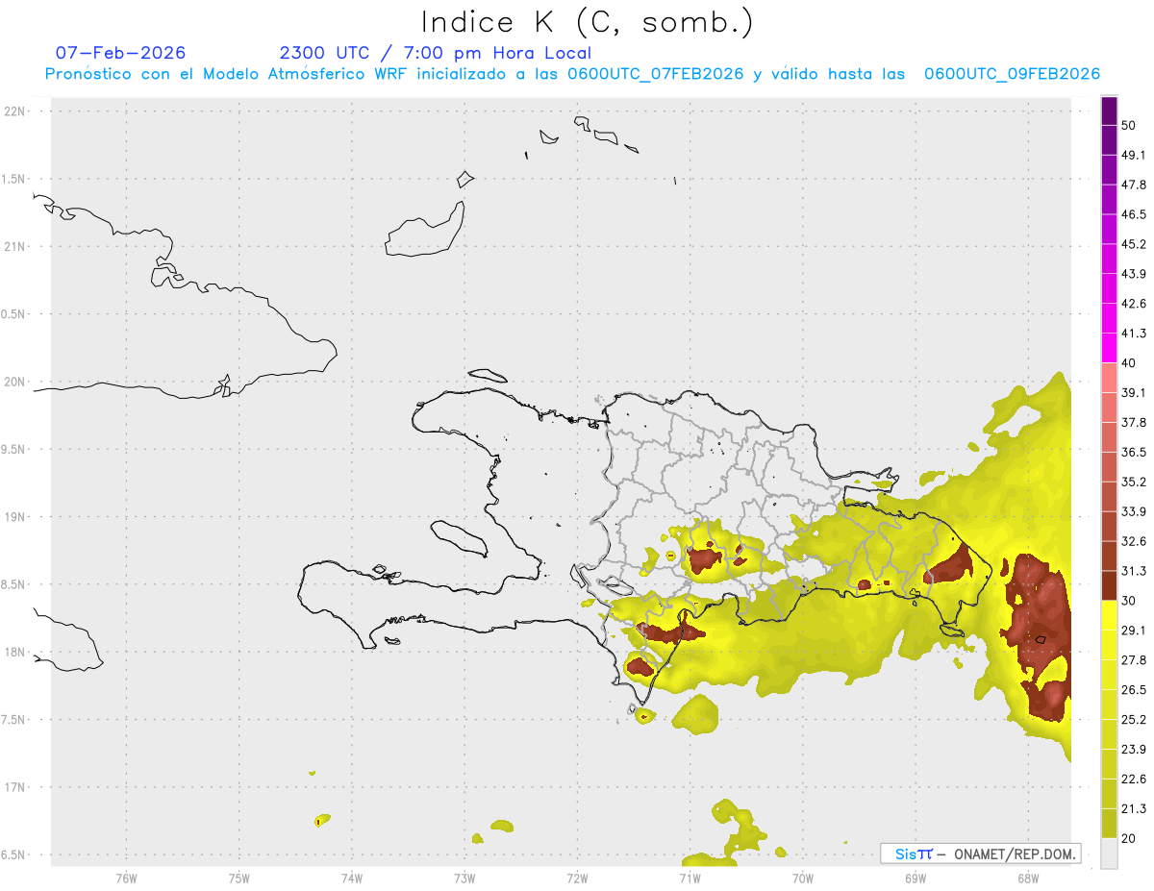Click the colorbar value "40"
The image size is (1154, 891).
tap(1129, 363)
